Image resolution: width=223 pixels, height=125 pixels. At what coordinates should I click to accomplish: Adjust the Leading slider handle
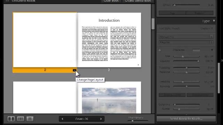(x=183, y=82)
